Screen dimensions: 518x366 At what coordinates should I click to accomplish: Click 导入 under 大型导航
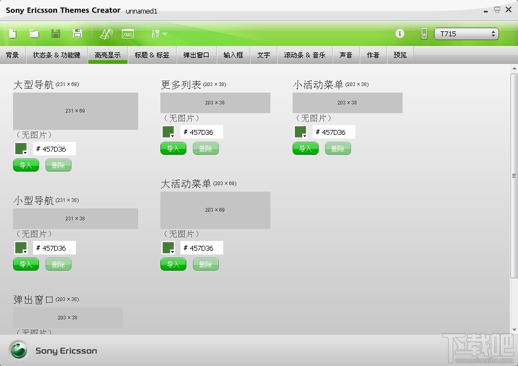click(x=26, y=165)
